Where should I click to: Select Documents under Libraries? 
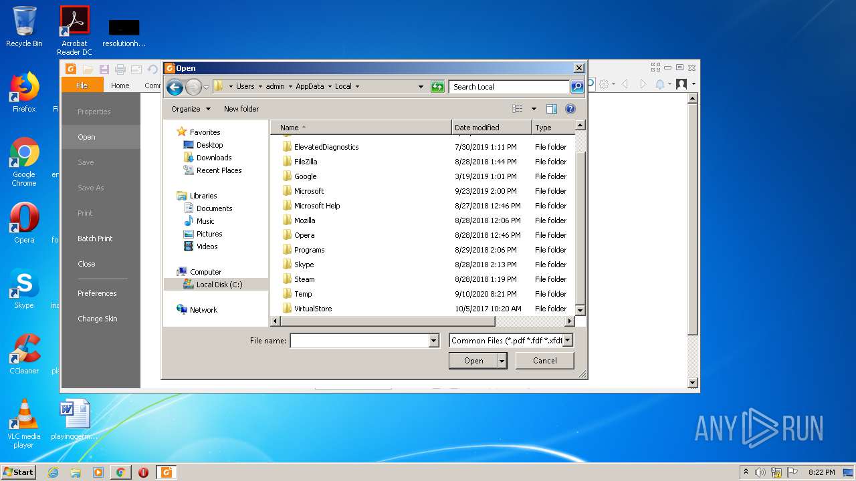[214, 208]
